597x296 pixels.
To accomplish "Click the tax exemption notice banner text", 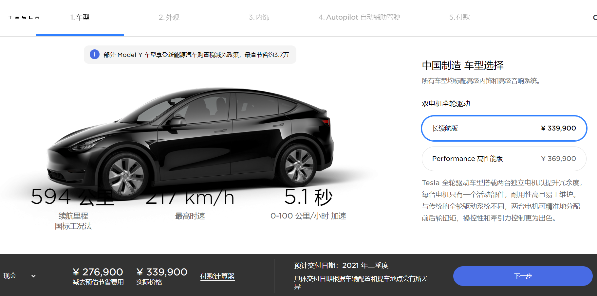I will 196,55.
